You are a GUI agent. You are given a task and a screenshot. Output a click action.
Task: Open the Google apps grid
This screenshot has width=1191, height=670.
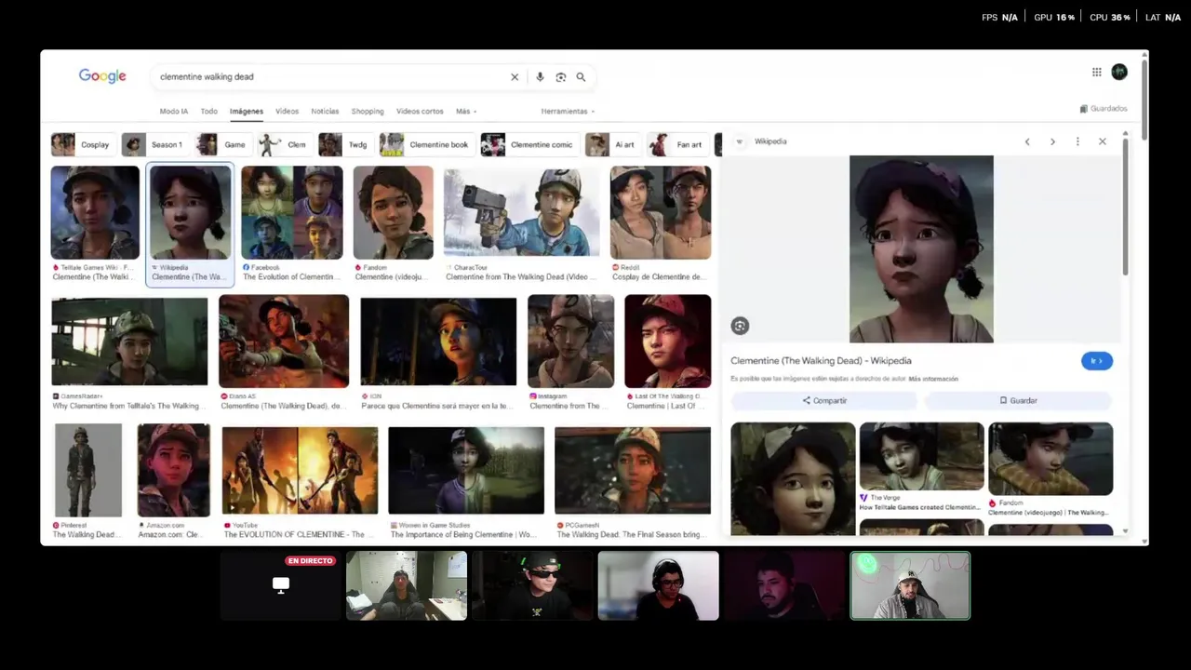(1097, 73)
